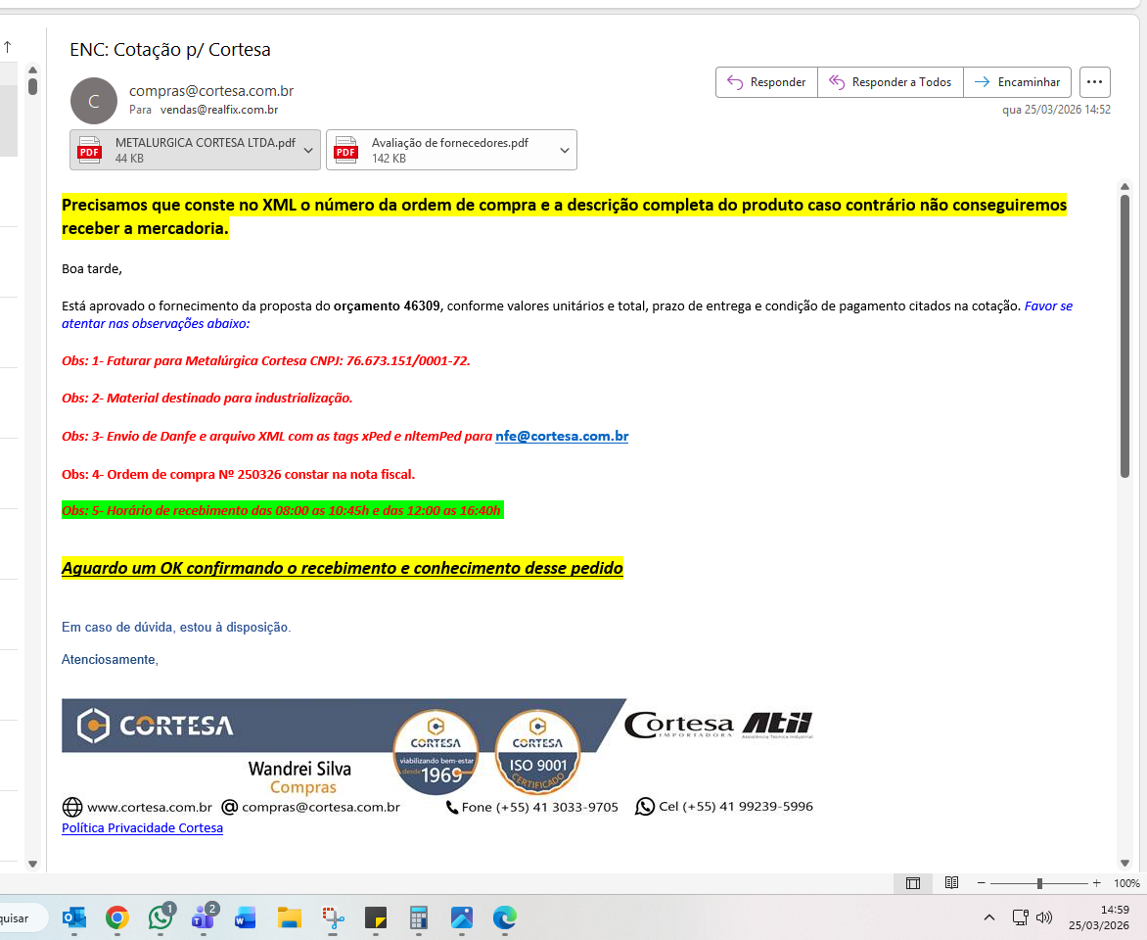
Task: Open the more actions ellipsis menu
Action: [x=1095, y=82]
